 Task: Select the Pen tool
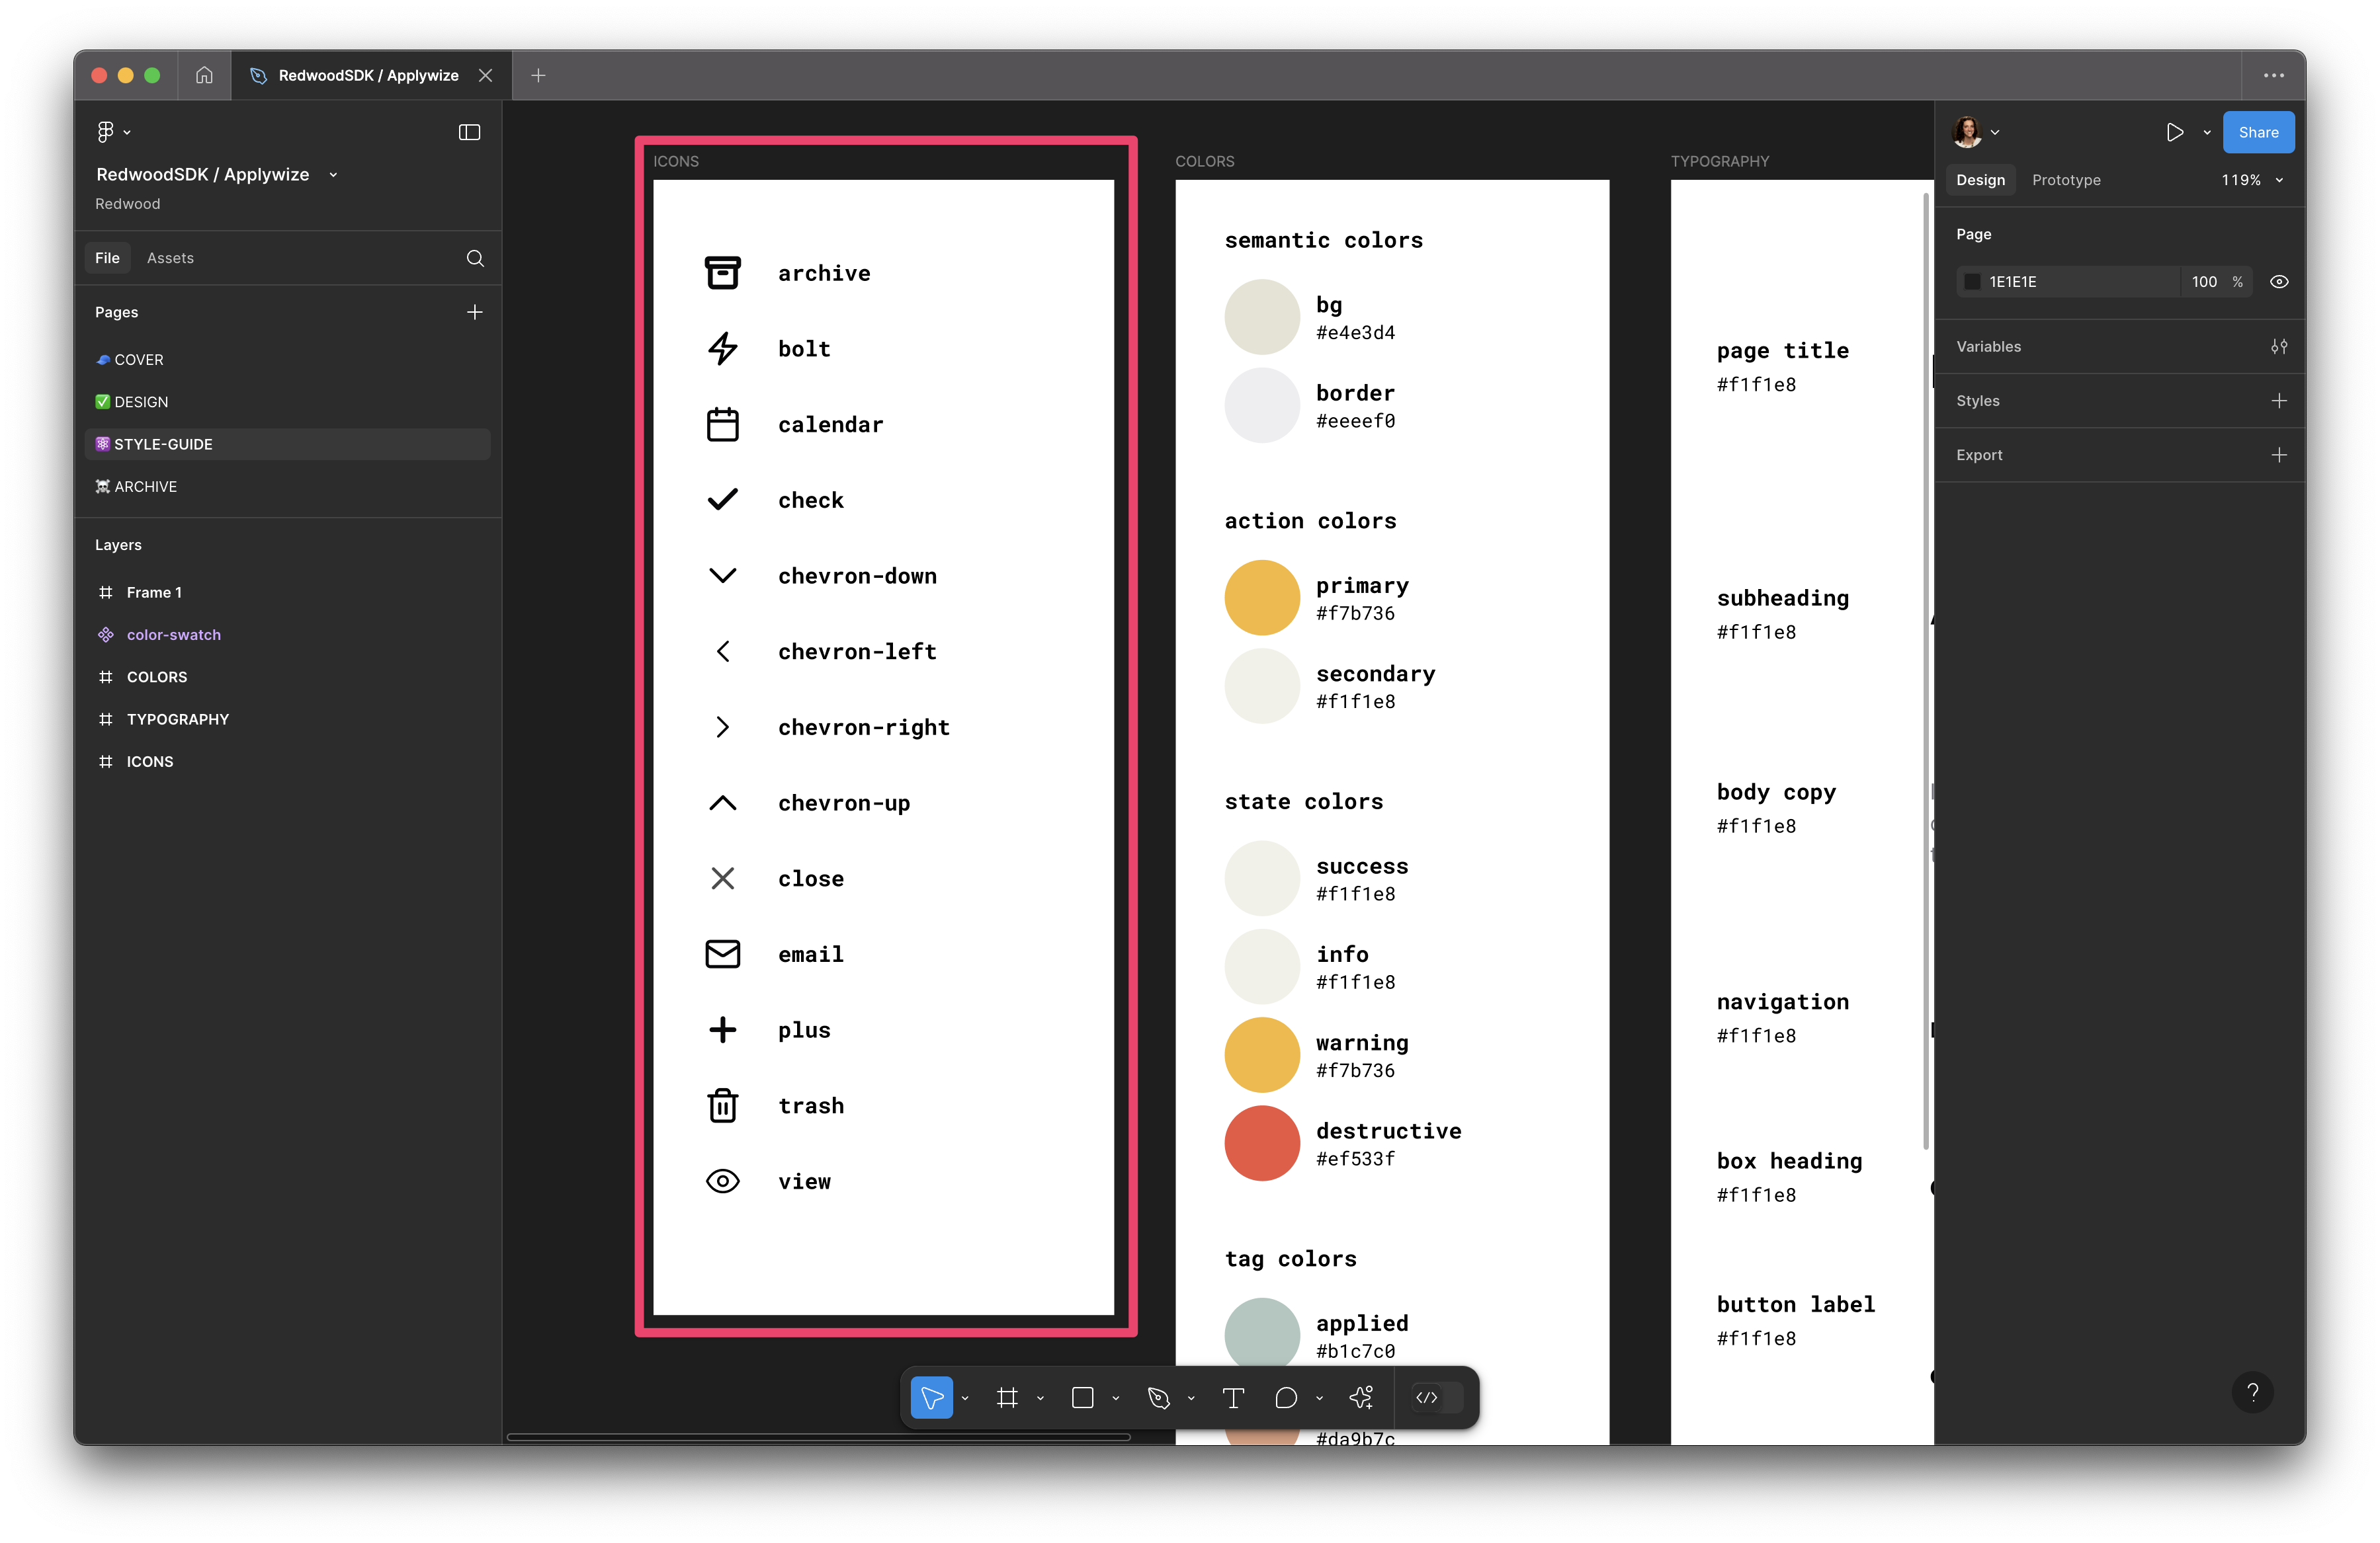tap(1159, 1397)
